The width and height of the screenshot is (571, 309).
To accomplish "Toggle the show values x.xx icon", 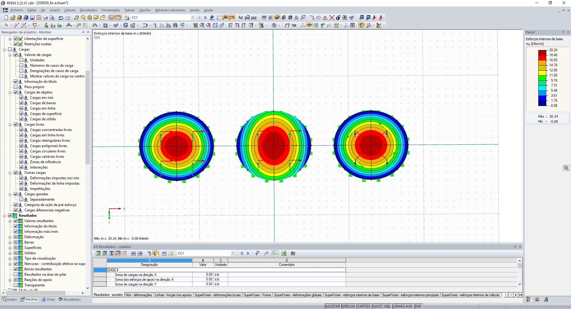I will click(232, 18).
